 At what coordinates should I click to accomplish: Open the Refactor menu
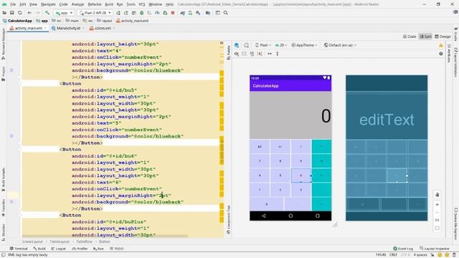point(95,4)
